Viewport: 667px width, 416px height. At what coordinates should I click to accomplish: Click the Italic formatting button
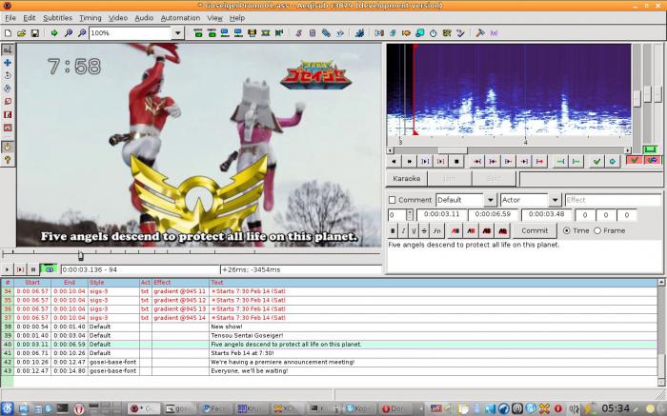(x=403, y=230)
